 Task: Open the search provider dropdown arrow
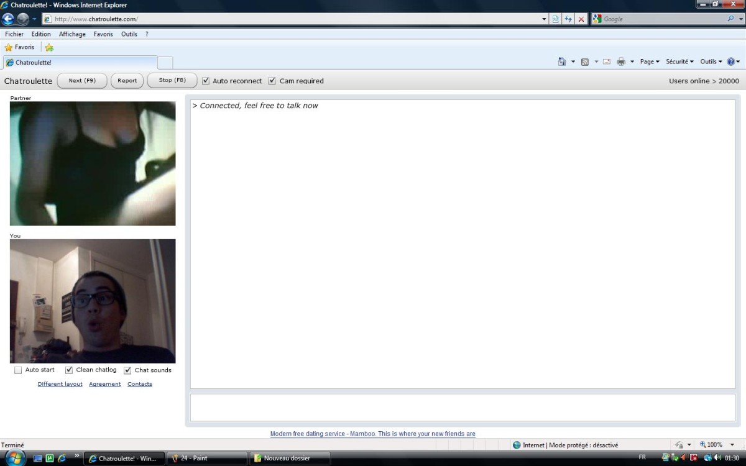(740, 19)
